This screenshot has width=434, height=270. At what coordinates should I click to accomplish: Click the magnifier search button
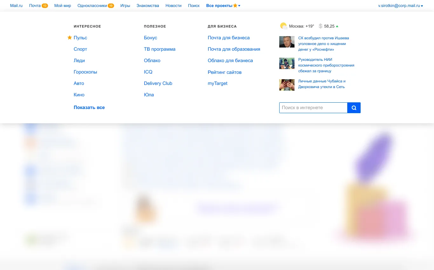pos(354,108)
